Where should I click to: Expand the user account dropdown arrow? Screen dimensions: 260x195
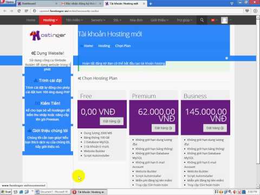point(230,20)
